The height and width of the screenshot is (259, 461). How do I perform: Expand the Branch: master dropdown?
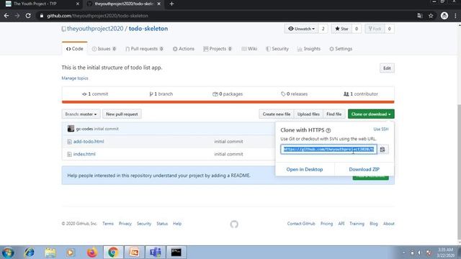pos(81,114)
